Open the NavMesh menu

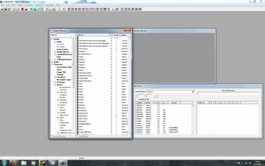[x=29, y=5]
